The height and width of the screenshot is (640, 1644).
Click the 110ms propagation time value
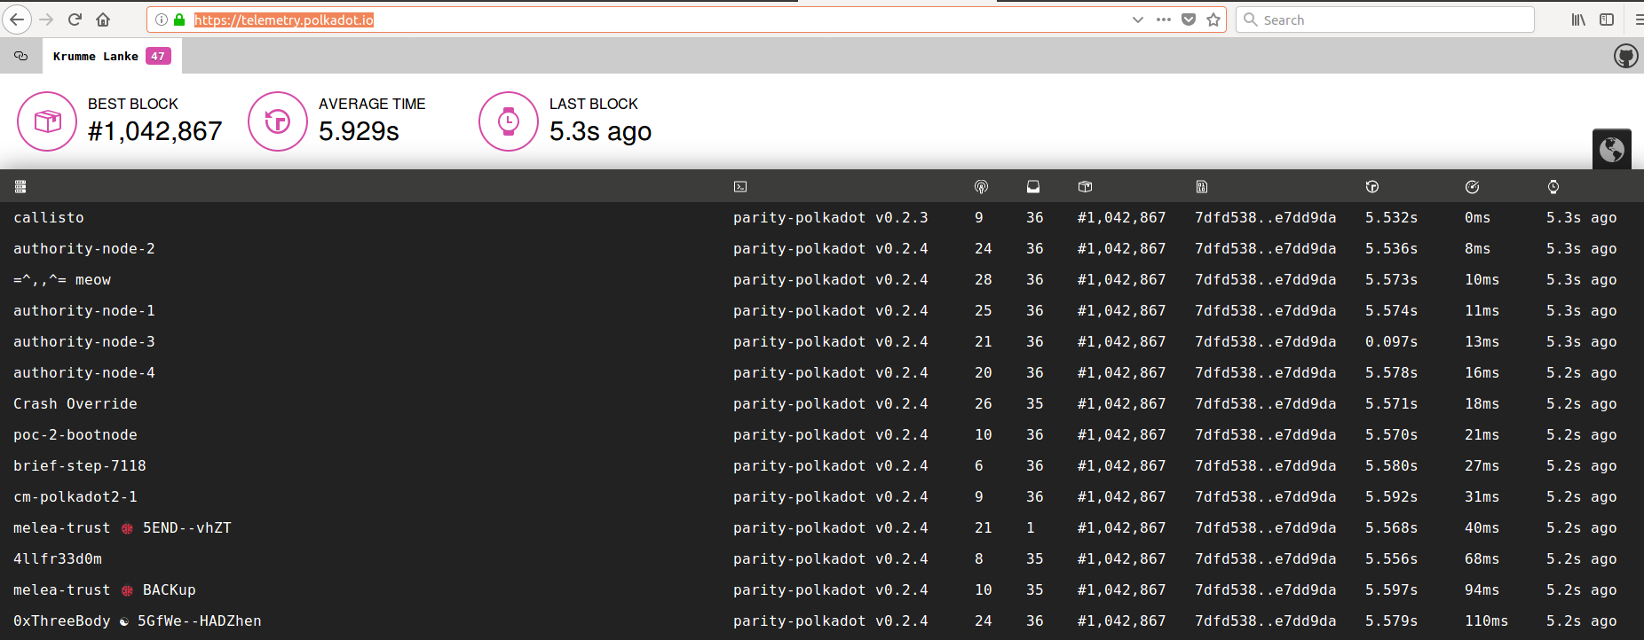[1486, 620]
